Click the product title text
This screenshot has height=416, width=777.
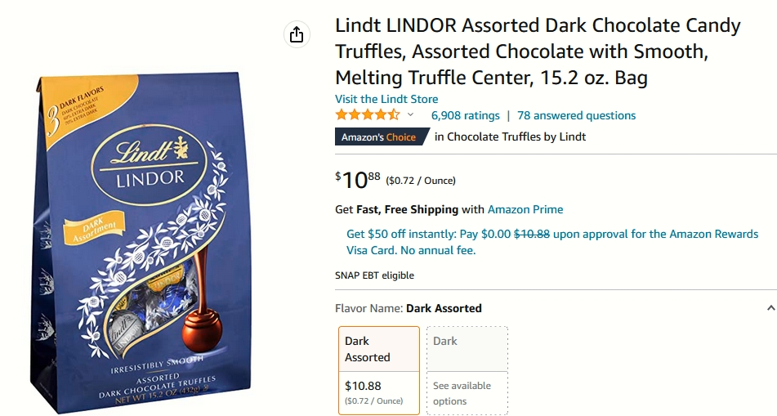coord(538,51)
